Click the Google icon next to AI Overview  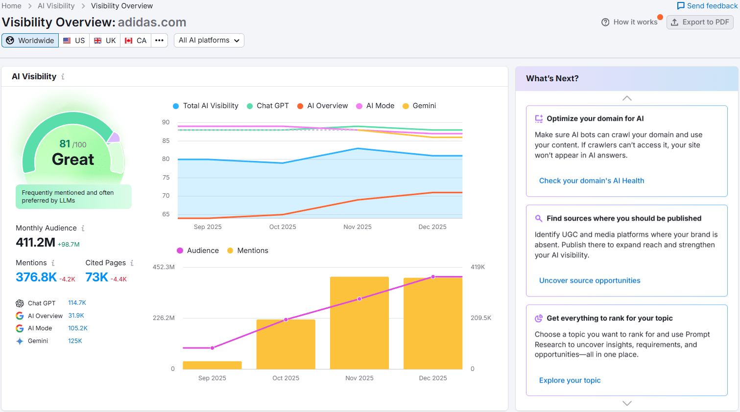click(x=20, y=316)
